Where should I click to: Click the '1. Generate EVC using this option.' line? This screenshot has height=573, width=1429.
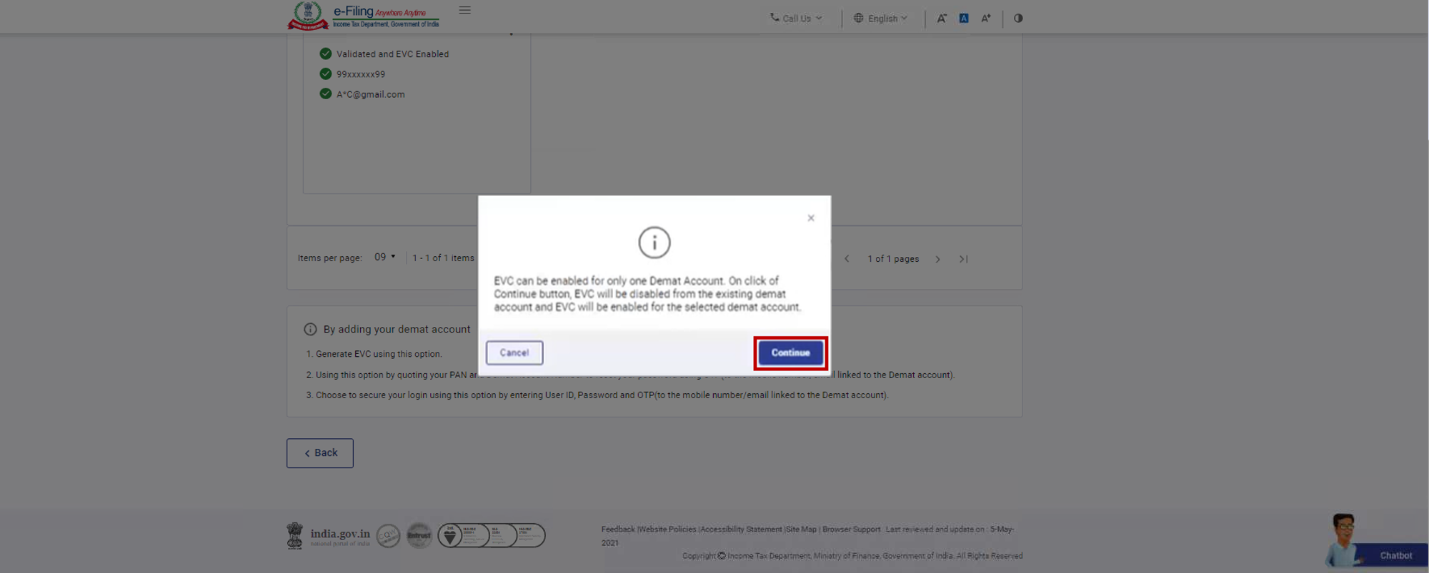pyautogui.click(x=374, y=354)
